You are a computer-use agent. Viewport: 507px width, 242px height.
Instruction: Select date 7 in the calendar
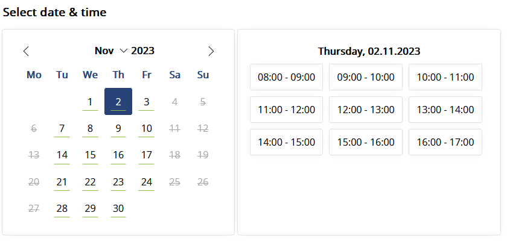[x=62, y=128]
